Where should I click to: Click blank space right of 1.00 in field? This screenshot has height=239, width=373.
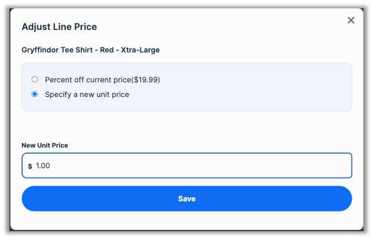click(210, 166)
